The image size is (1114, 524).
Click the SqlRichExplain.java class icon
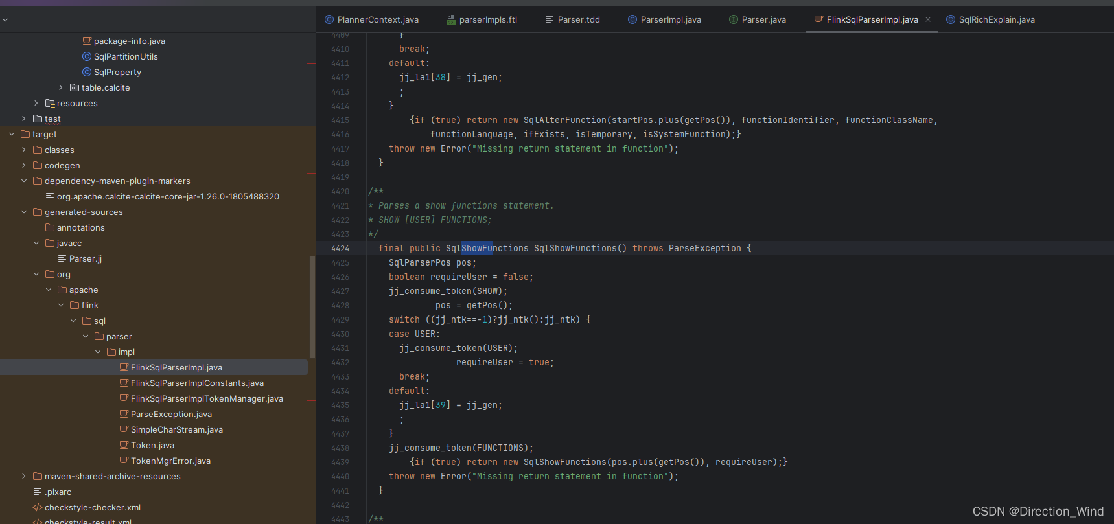(x=951, y=19)
